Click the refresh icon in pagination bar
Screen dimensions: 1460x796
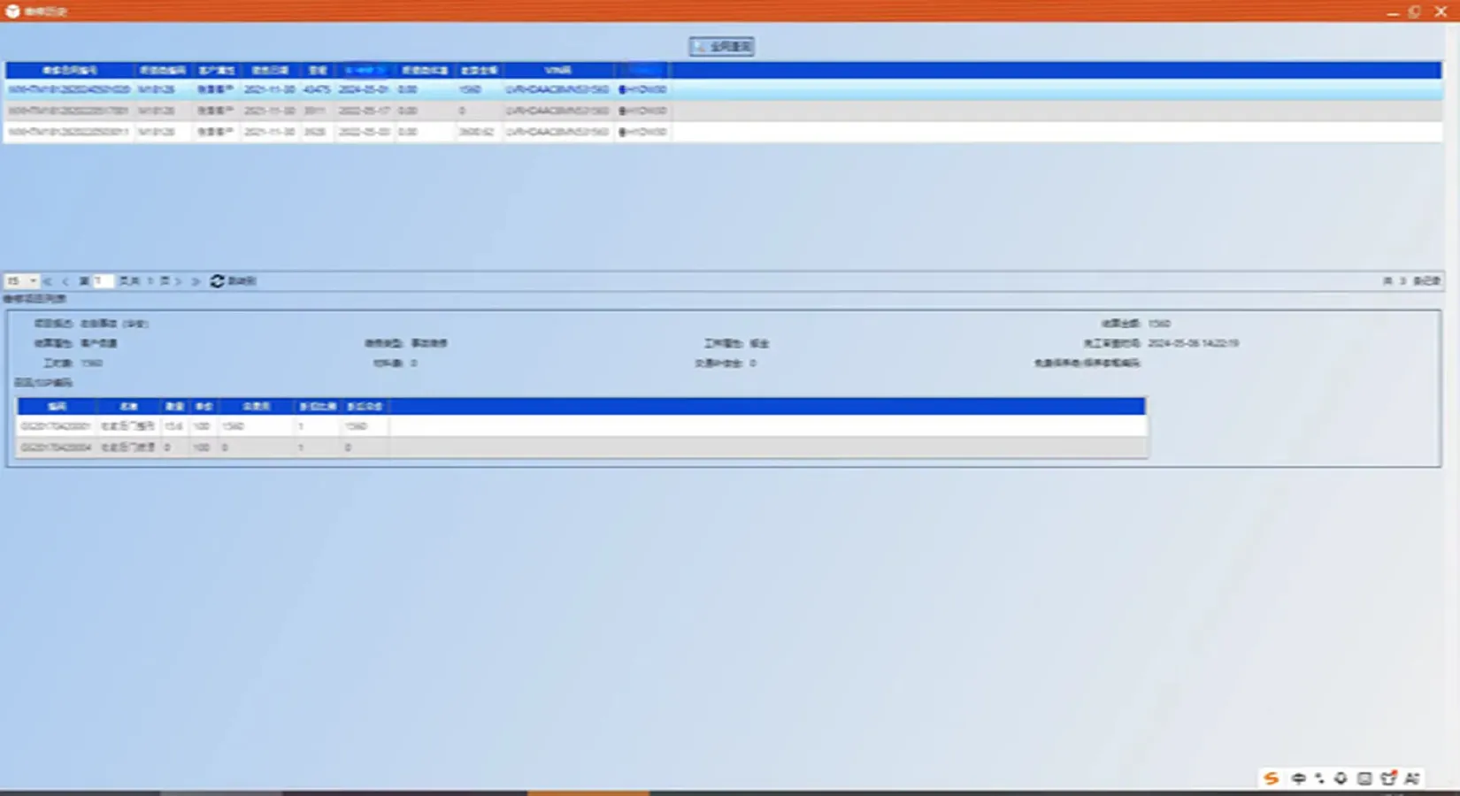[217, 281]
